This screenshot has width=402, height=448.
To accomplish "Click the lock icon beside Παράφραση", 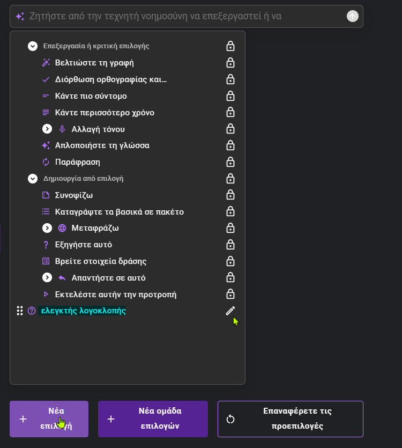I will click(x=230, y=162).
